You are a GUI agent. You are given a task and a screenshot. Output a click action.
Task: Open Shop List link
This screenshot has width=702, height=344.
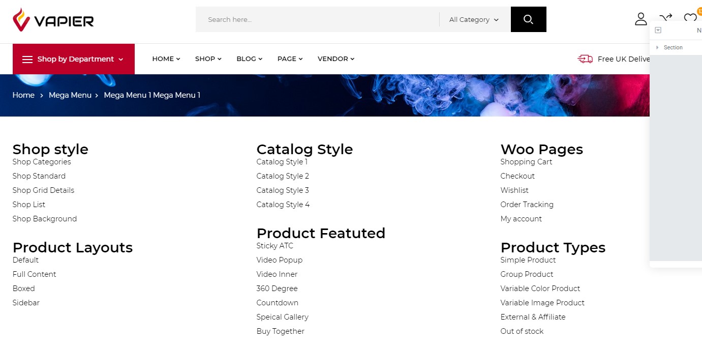(29, 205)
